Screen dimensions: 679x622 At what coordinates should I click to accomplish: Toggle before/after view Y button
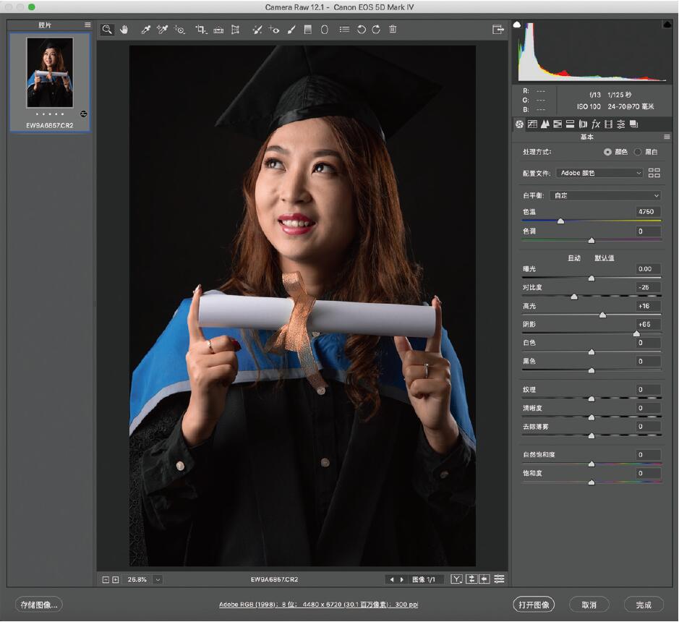coord(456,579)
